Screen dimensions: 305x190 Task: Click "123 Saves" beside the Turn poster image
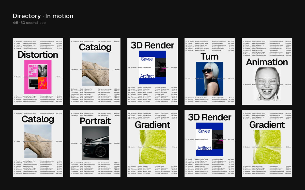click(231, 79)
